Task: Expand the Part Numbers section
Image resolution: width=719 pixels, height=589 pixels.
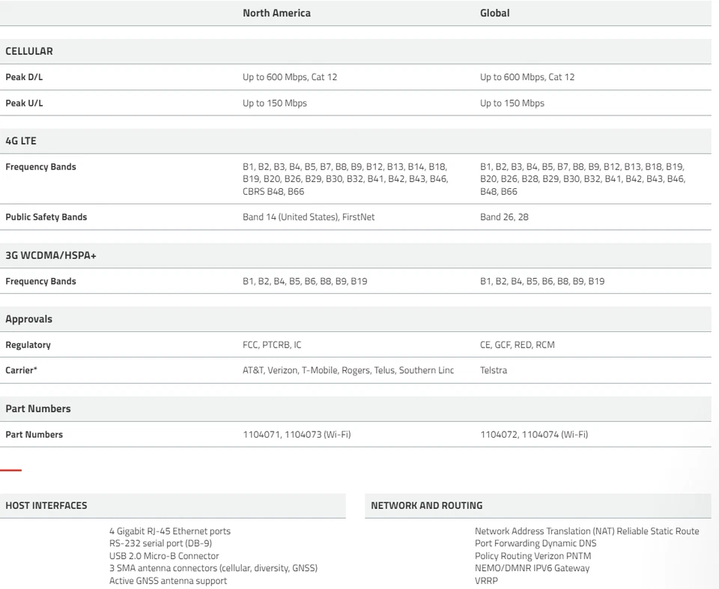Action: (37, 408)
